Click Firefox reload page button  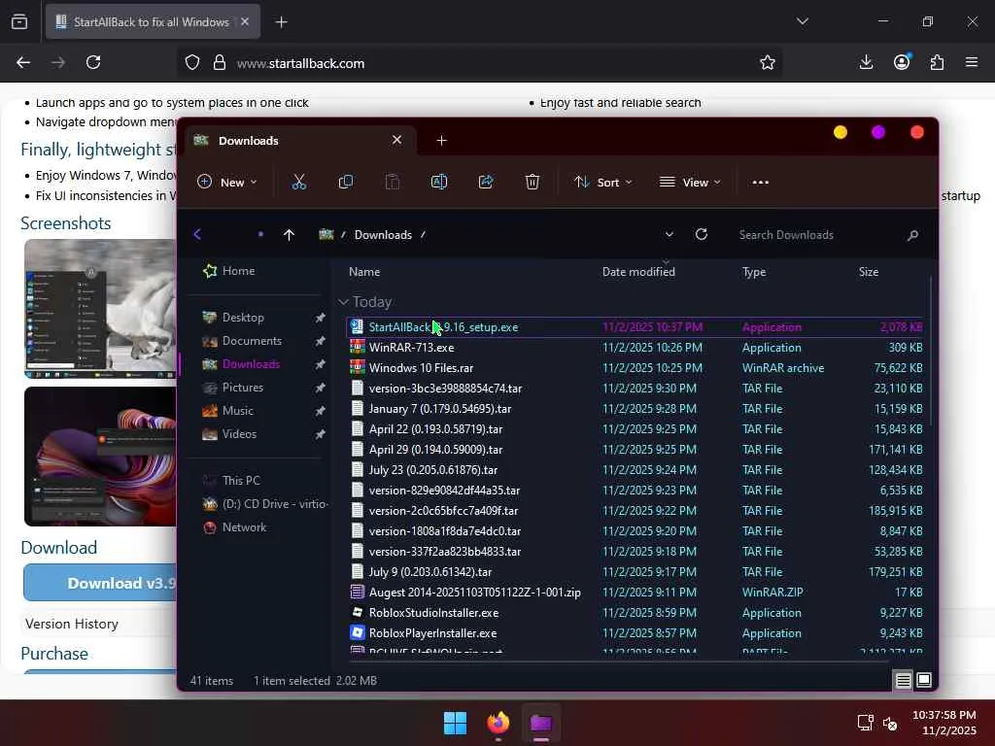point(93,62)
